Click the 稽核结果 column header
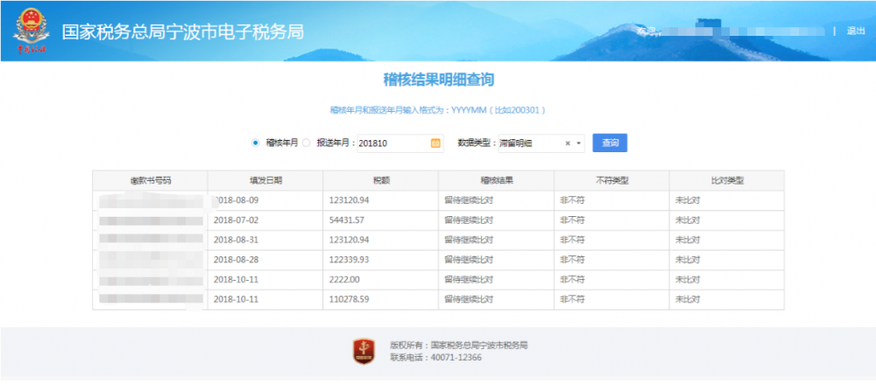Screen dimensions: 876x384 [x=497, y=180]
